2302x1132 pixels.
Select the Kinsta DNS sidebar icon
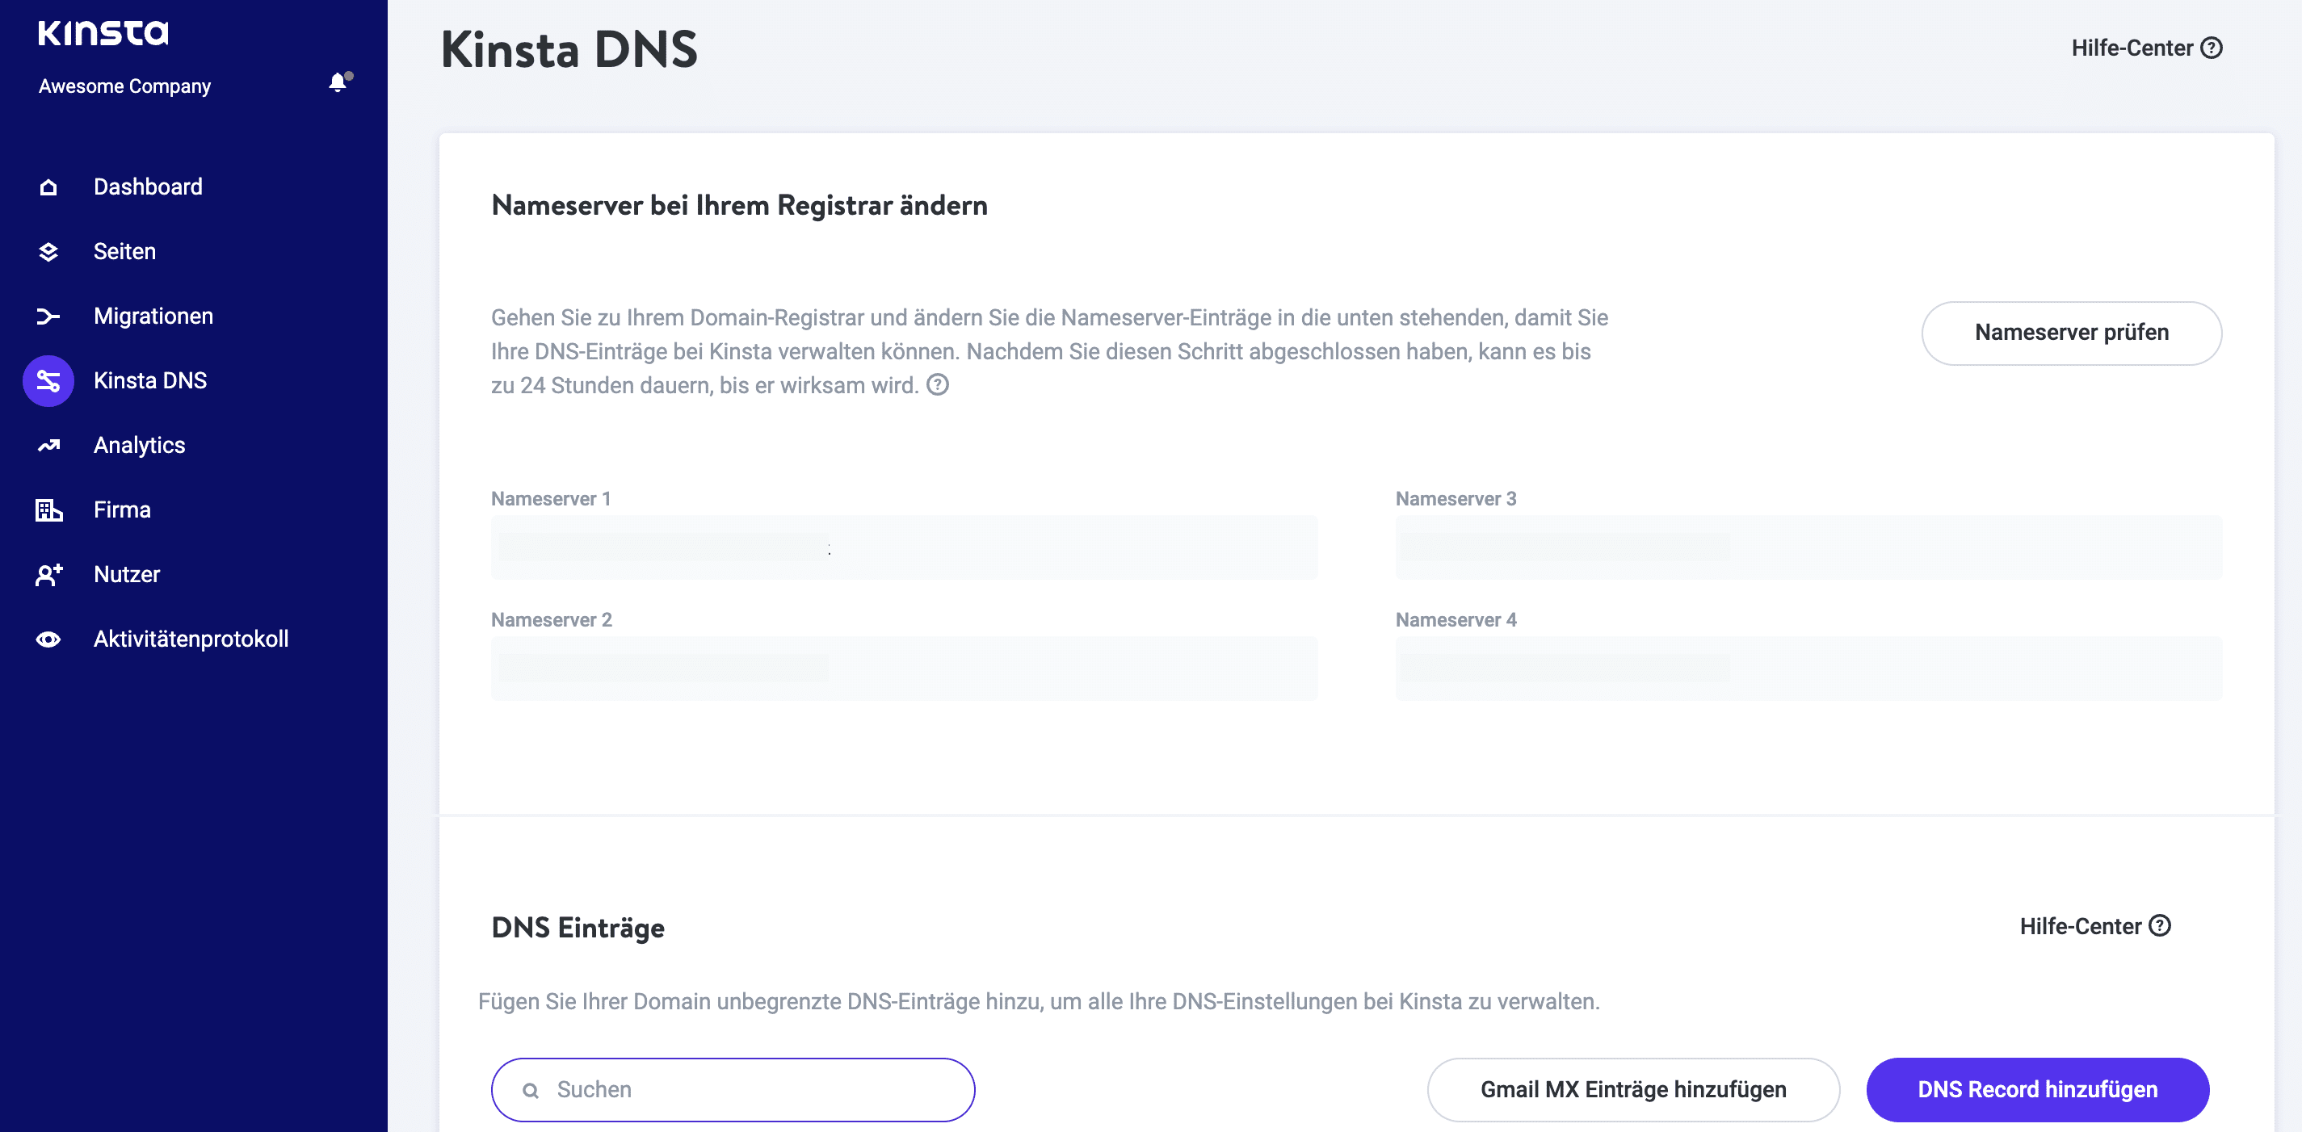tap(48, 380)
